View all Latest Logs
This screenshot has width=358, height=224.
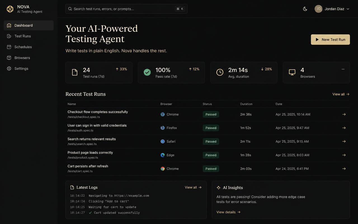coord(193,187)
